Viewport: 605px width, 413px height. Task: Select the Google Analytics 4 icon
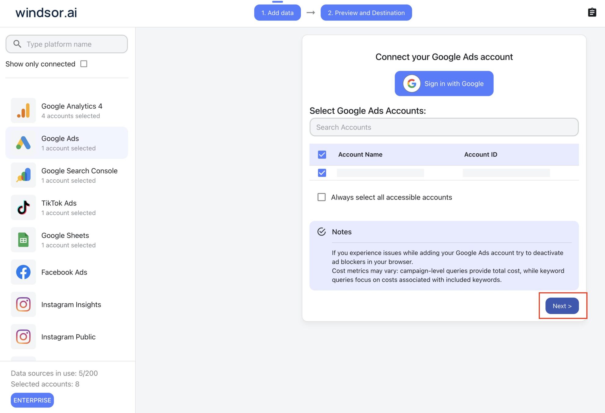point(23,110)
